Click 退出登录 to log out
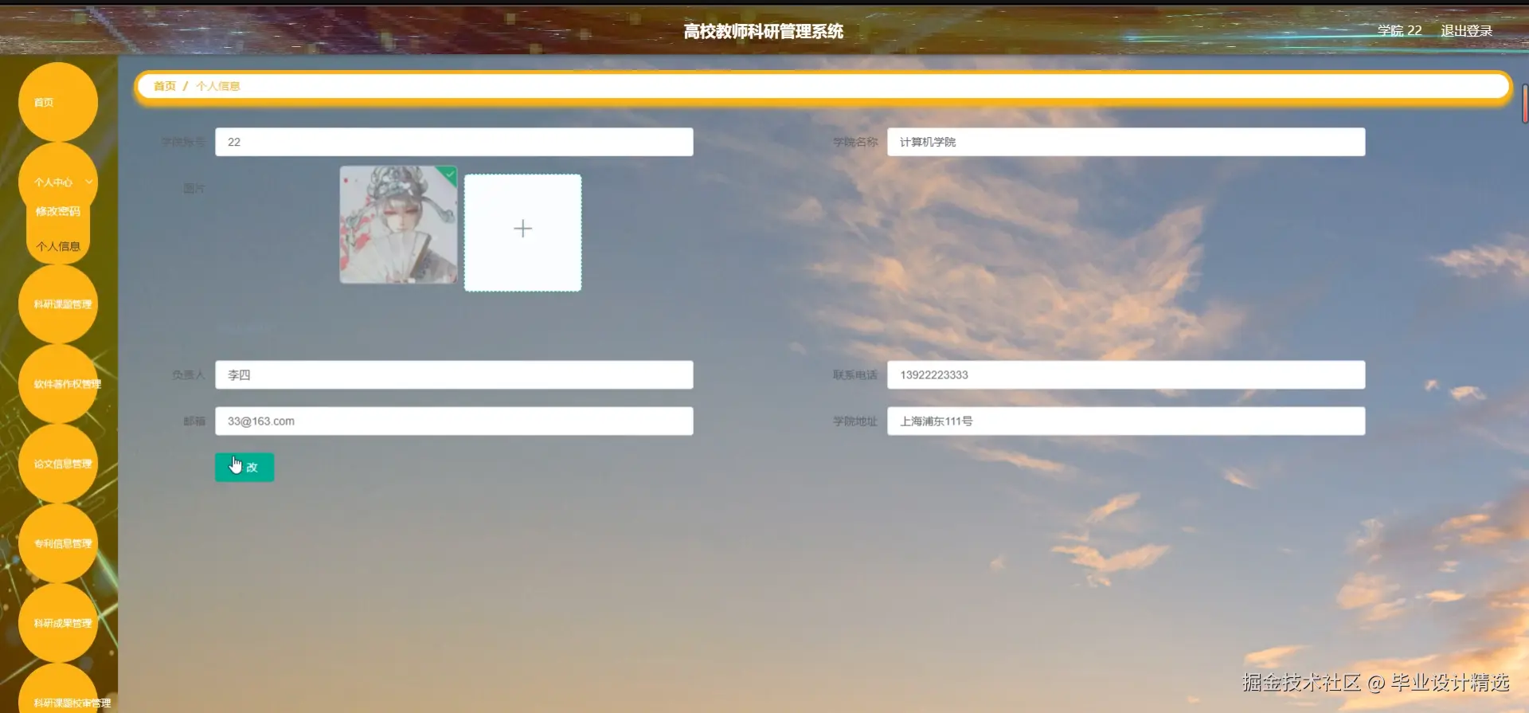1529x713 pixels. tap(1466, 30)
